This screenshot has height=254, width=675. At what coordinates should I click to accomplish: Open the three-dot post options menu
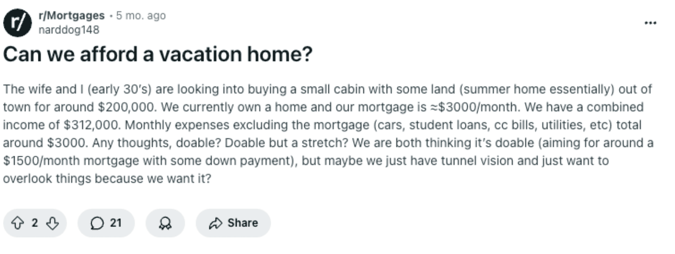[650, 22]
